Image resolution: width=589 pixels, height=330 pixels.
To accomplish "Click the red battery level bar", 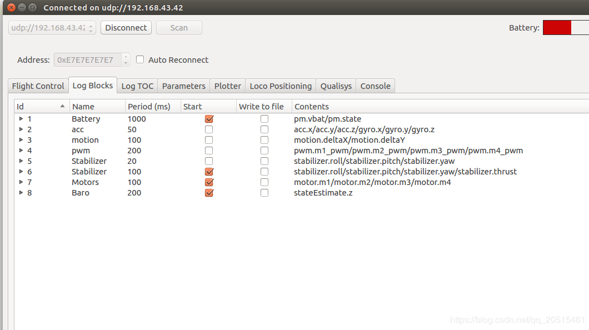I will pyautogui.click(x=557, y=28).
